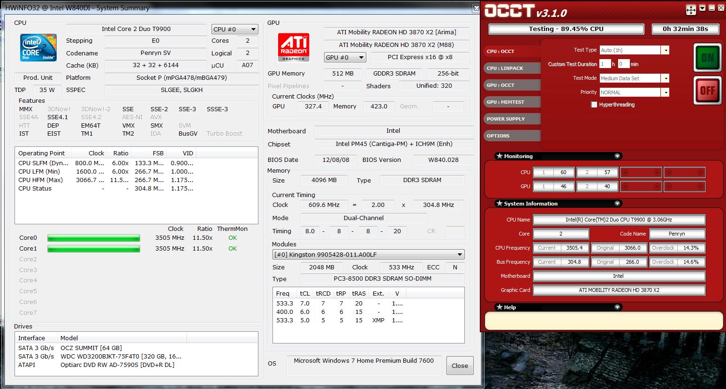This screenshot has width=726, height=389.
Task: Switch to the GPU : MEMTEST tab
Action: coord(512,102)
